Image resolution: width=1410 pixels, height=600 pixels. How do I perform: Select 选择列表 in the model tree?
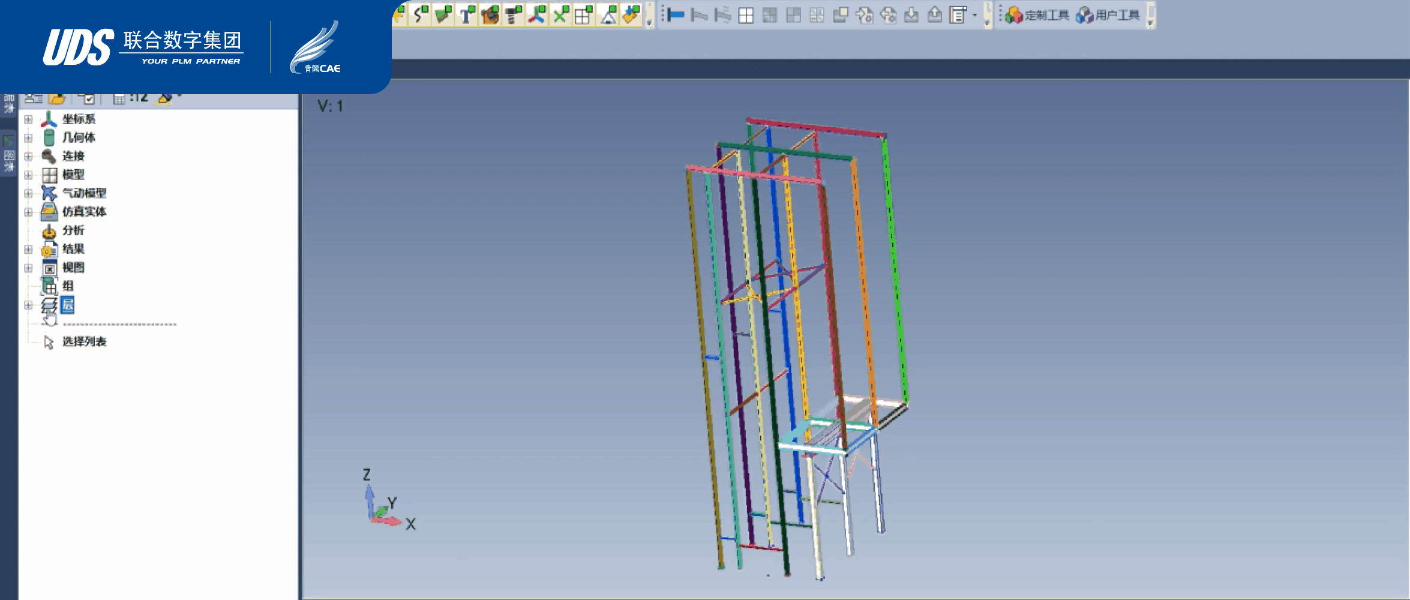84,342
